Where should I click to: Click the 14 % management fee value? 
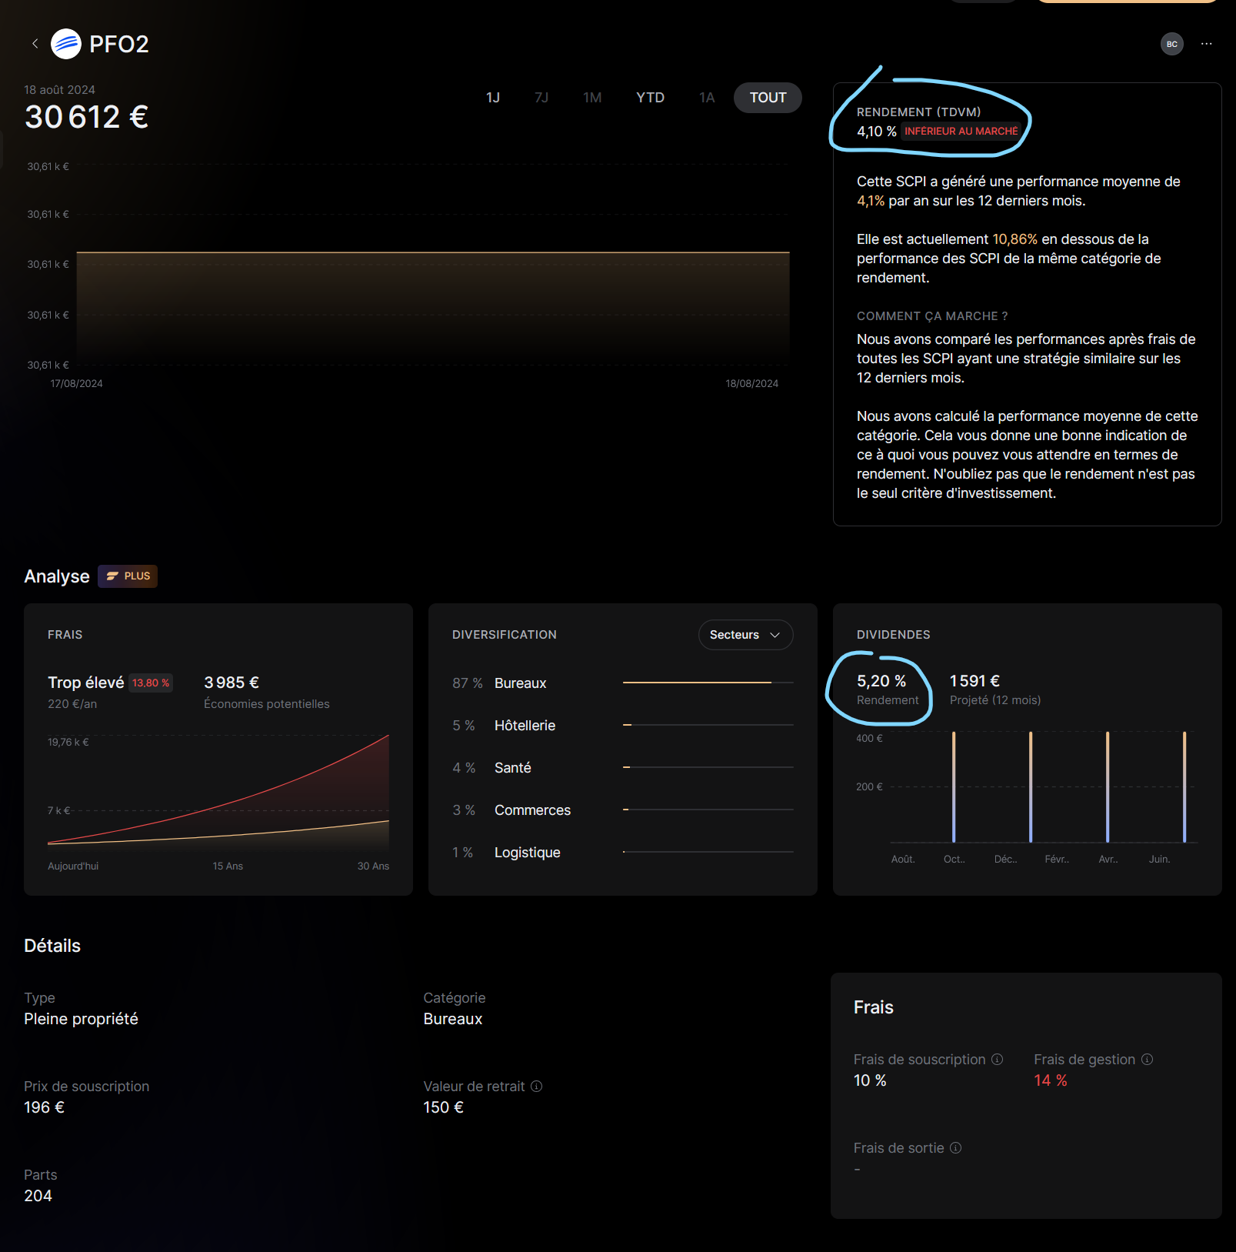(1050, 1080)
